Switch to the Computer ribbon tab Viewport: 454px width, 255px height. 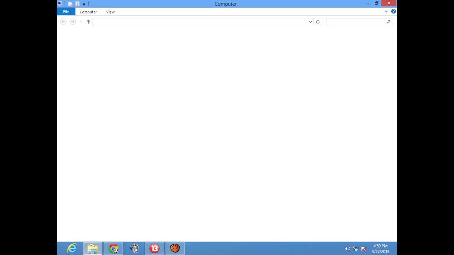click(x=88, y=12)
